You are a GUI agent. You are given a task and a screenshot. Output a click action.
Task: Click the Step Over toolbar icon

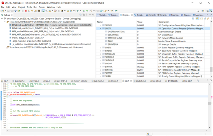pos(32,11)
